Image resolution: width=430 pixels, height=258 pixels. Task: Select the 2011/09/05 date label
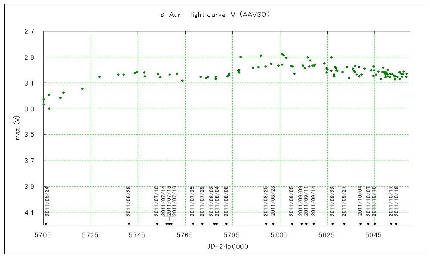click(292, 201)
